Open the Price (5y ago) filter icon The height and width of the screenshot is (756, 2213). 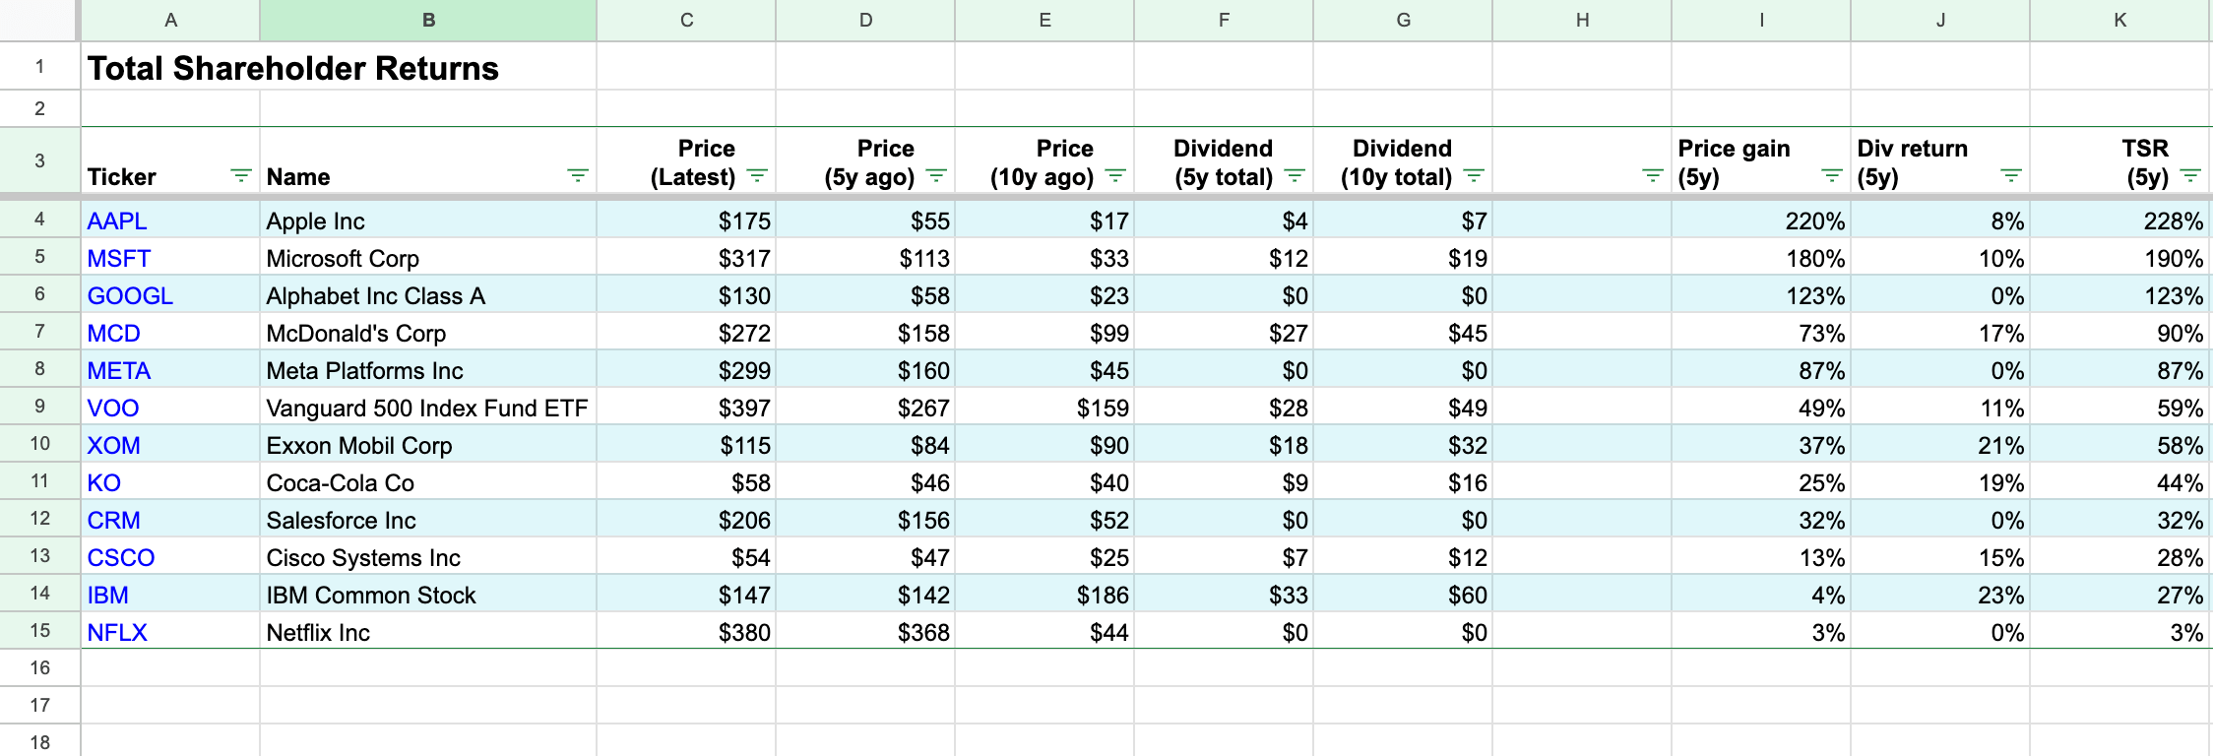coord(936,176)
